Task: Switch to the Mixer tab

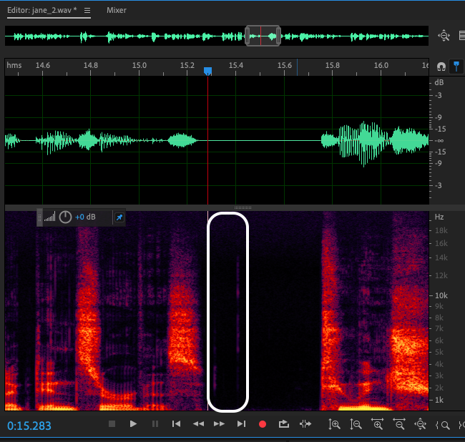Action: (117, 11)
